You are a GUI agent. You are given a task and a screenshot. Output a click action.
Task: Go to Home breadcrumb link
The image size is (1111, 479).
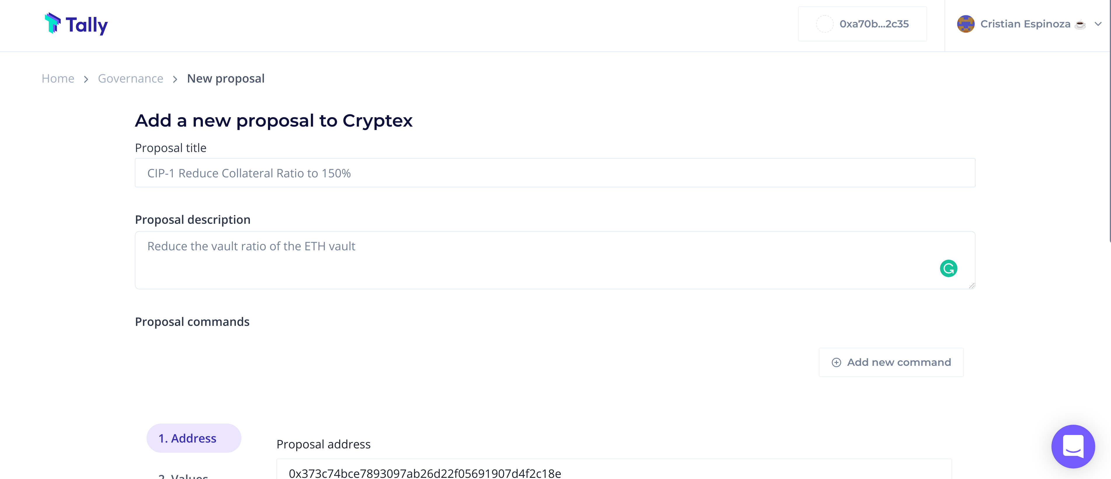pos(58,78)
